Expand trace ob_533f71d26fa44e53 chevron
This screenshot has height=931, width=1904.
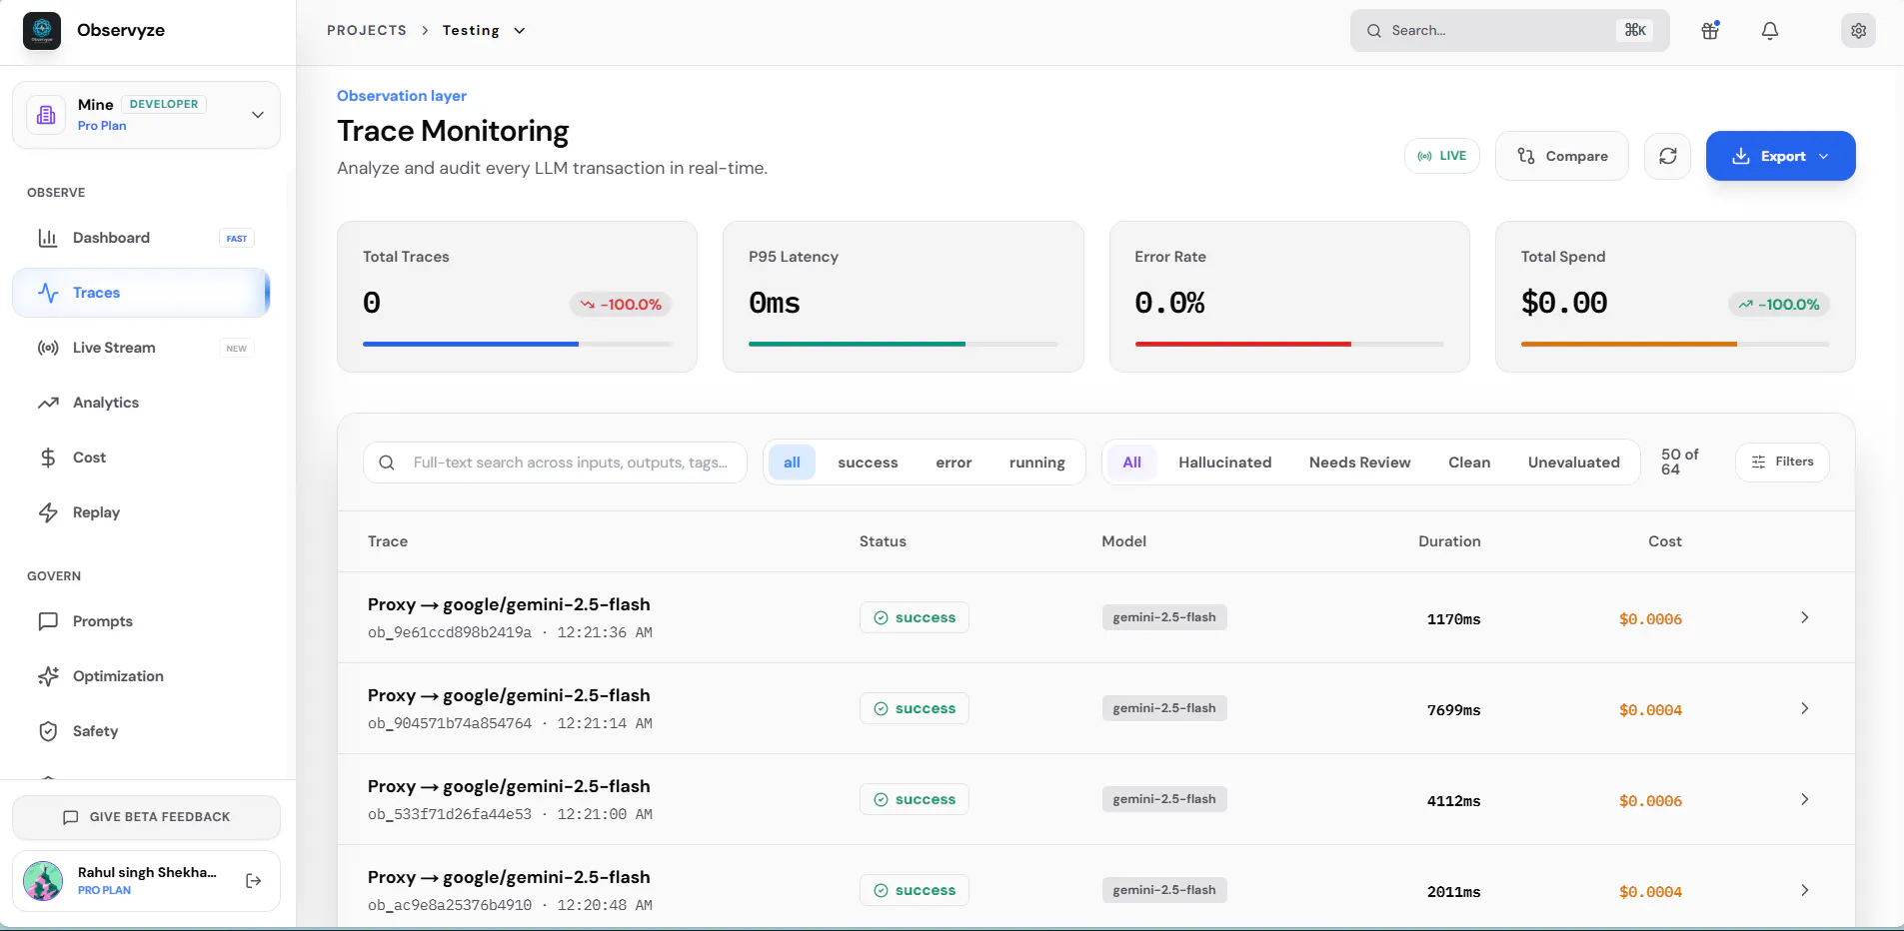[x=1804, y=799]
